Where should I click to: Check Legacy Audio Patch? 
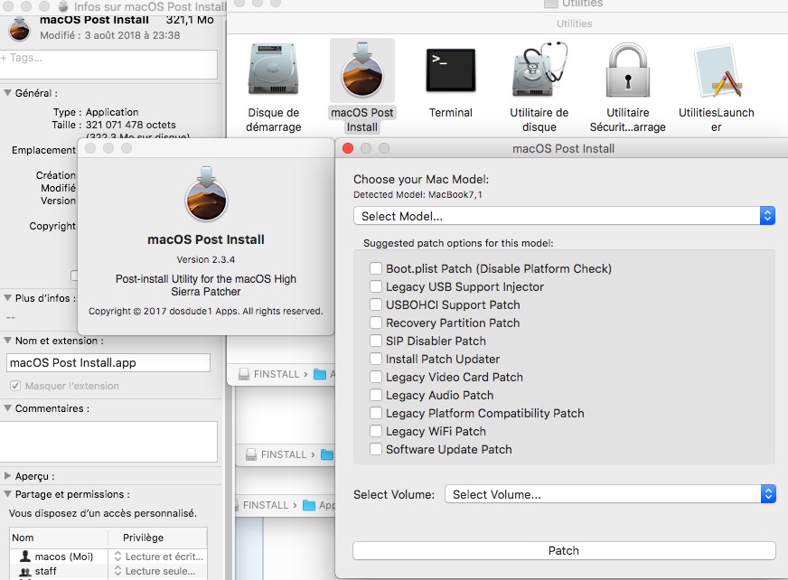pos(375,395)
